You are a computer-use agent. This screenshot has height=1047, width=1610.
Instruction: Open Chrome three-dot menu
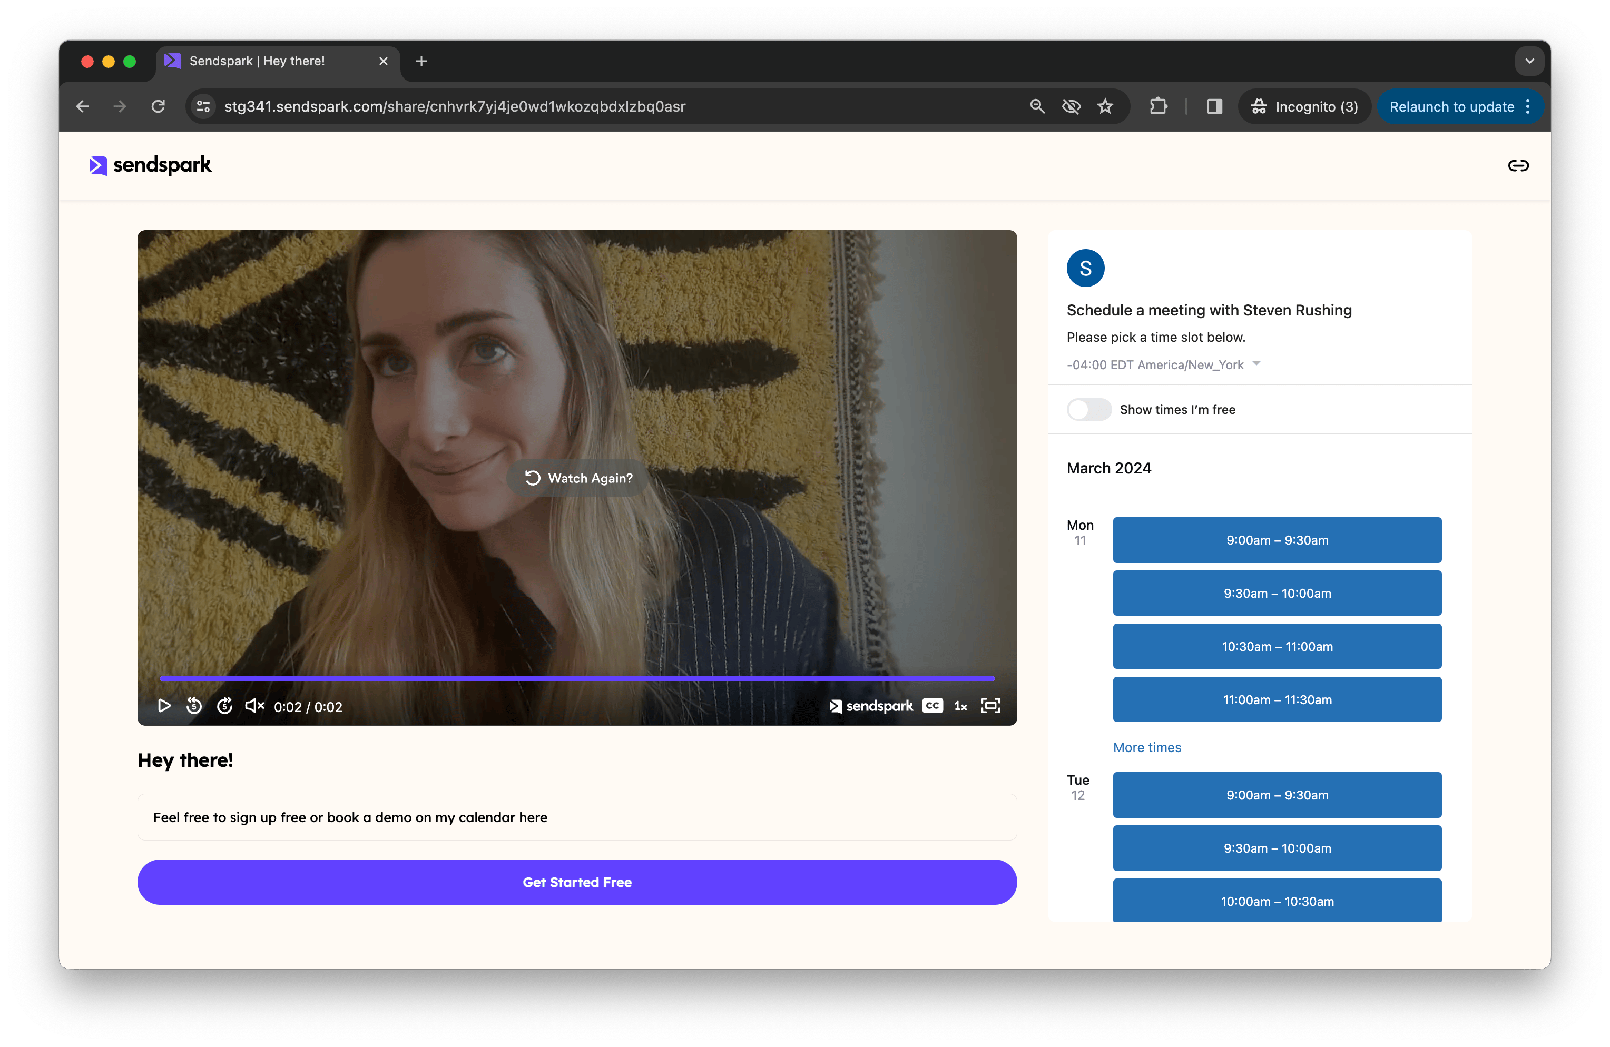[1528, 106]
